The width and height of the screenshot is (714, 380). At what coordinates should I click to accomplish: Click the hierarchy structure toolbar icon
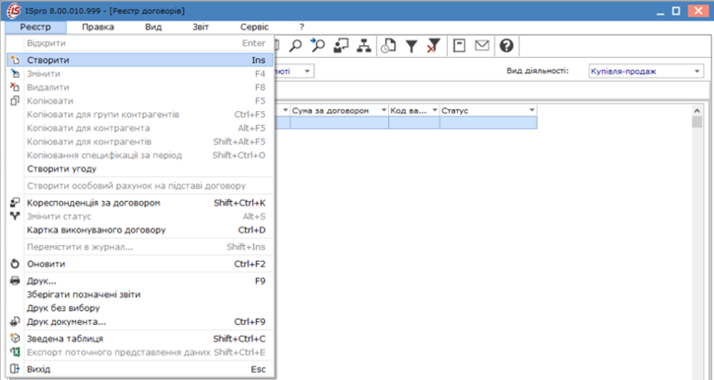coord(363,45)
